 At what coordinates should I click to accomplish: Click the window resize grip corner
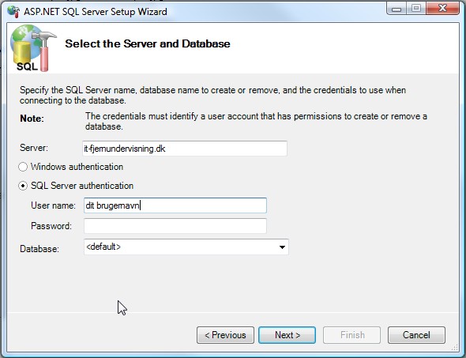pyautogui.click(x=455, y=347)
